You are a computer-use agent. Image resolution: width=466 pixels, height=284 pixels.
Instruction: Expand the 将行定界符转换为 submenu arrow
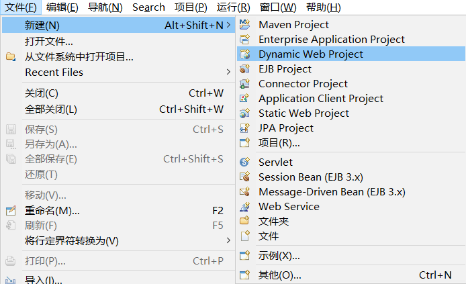(x=228, y=240)
